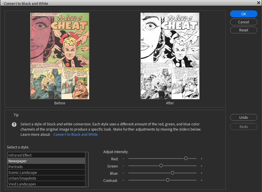The height and width of the screenshot is (192, 262).
Task: Click the Red intensity slider handle
Action: pyautogui.click(x=186, y=159)
